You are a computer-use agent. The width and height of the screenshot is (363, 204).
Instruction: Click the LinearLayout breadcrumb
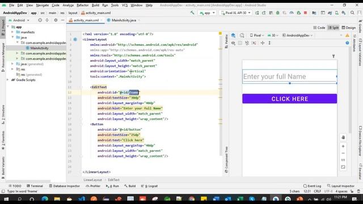coord(92,180)
